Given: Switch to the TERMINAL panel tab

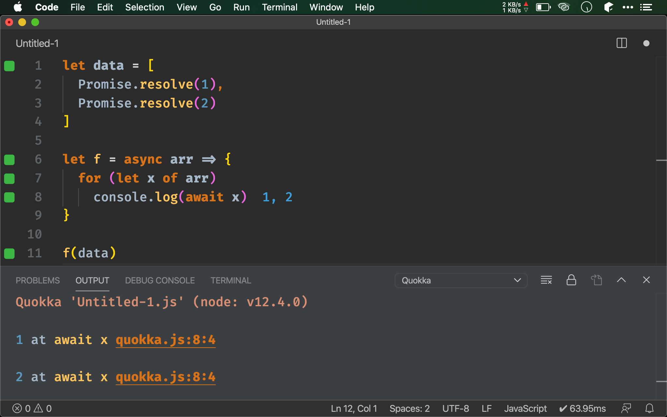Looking at the screenshot, I should [231, 280].
